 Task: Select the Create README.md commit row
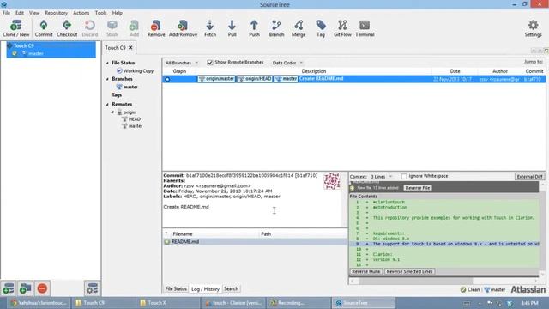[353, 79]
